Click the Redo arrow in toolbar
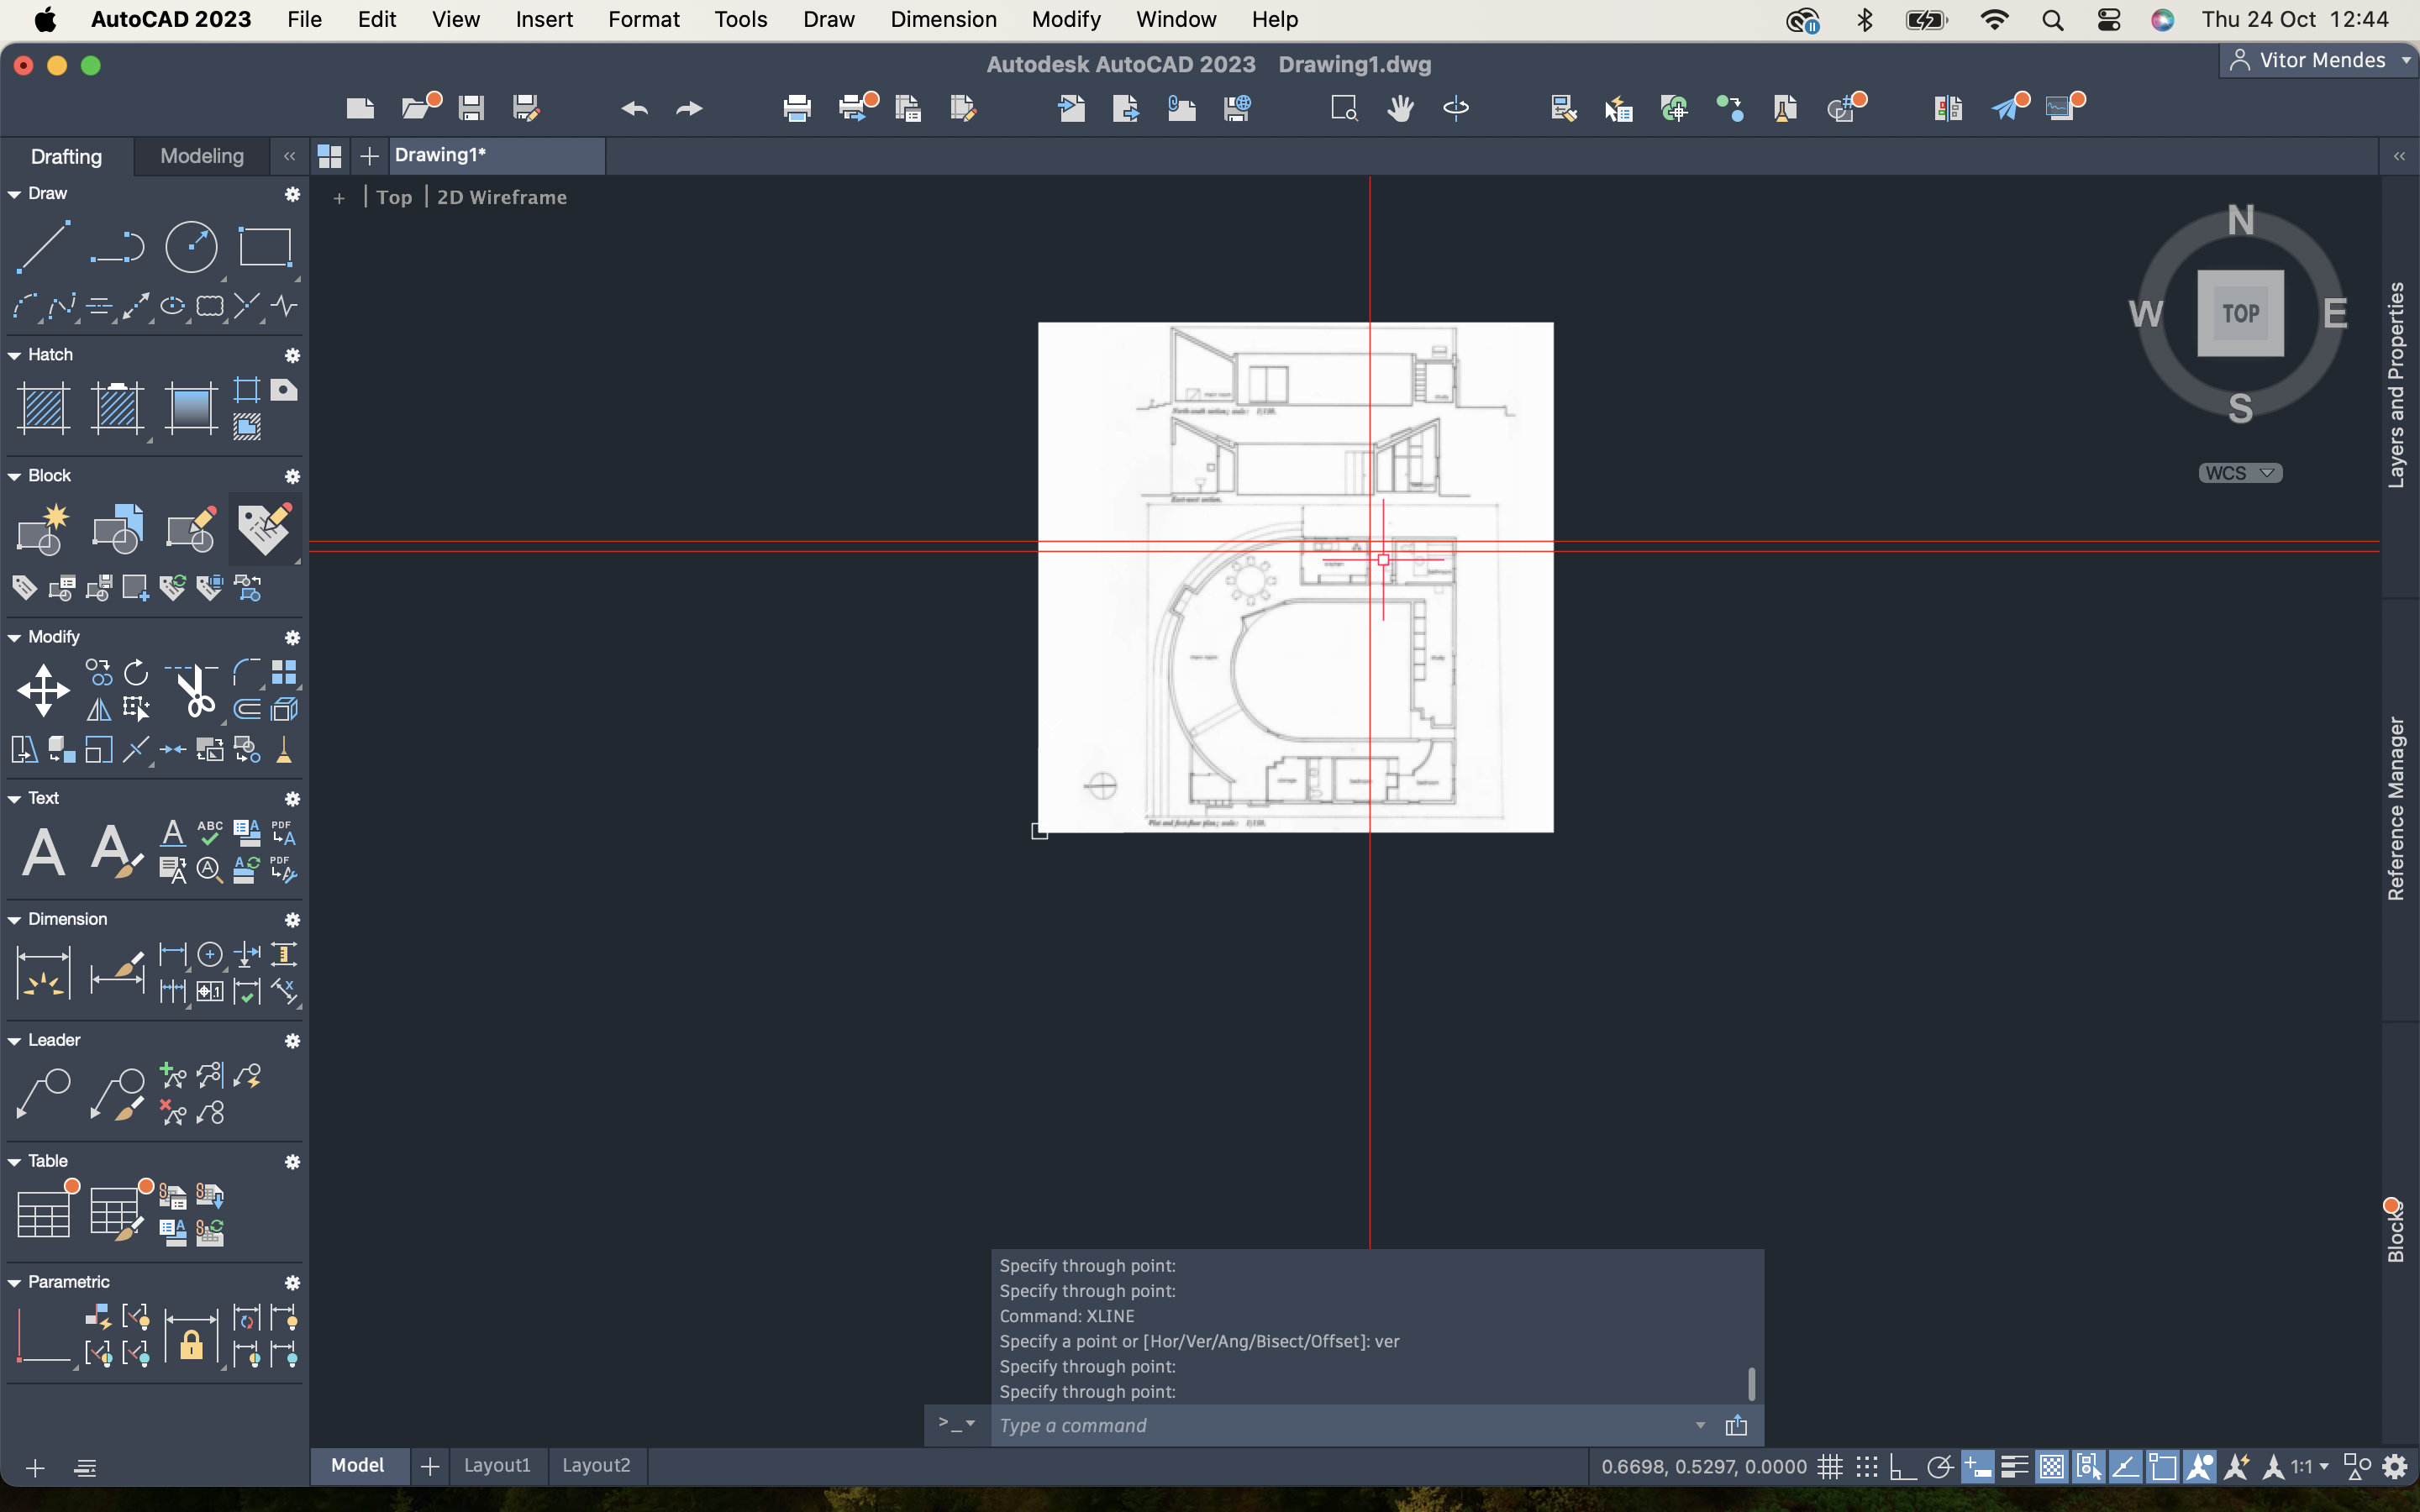 pyautogui.click(x=689, y=108)
